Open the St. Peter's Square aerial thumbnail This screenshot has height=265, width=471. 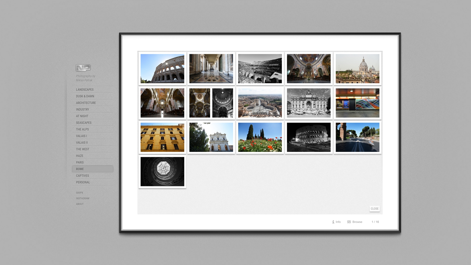260,103
